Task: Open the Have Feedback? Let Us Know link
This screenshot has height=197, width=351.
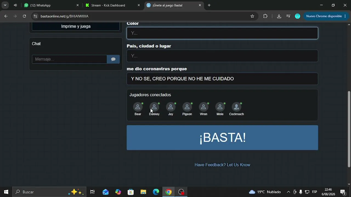Action: tap(222, 165)
